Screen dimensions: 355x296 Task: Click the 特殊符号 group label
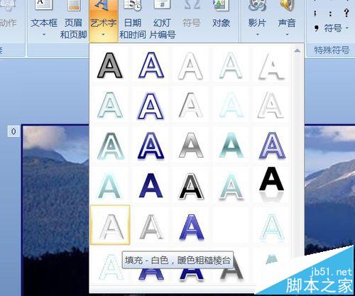pyautogui.click(x=332, y=50)
